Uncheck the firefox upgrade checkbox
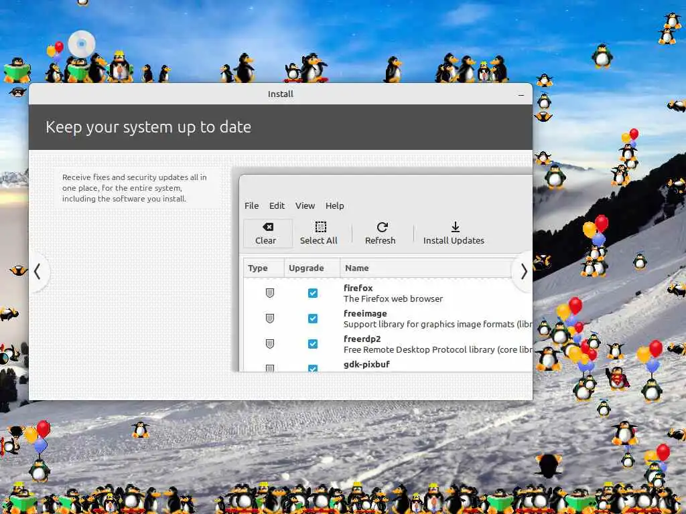This screenshot has width=686, height=514. [312, 293]
